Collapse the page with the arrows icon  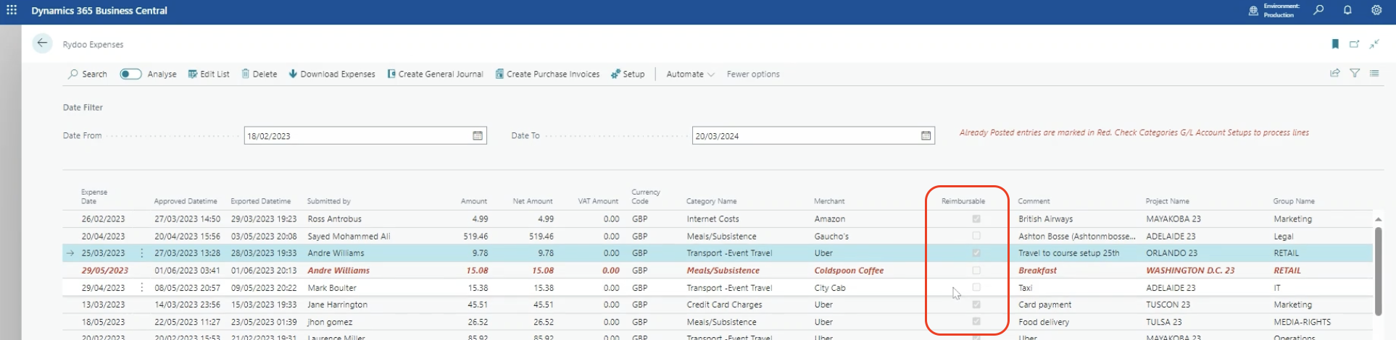pyautogui.click(x=1374, y=44)
